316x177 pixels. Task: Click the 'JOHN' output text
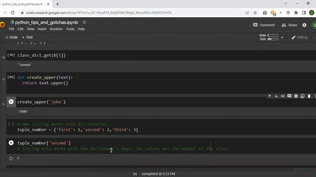pos(23,112)
